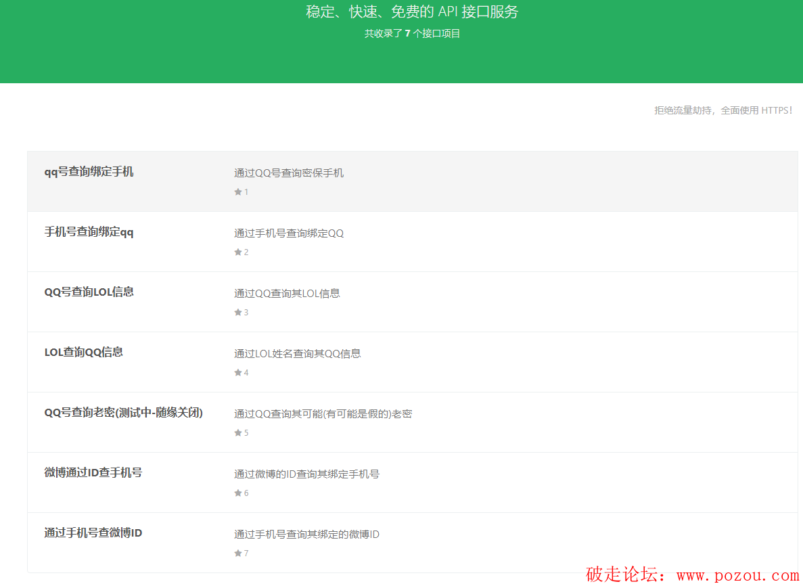803x586 pixels.
Task: Click the star icon numbered 1
Action: click(x=238, y=192)
